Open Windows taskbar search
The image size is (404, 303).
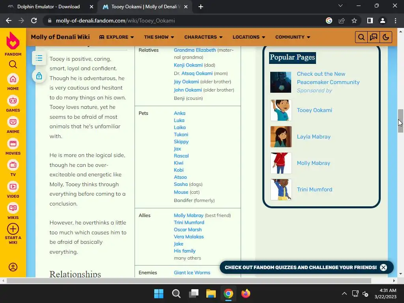coord(176,294)
